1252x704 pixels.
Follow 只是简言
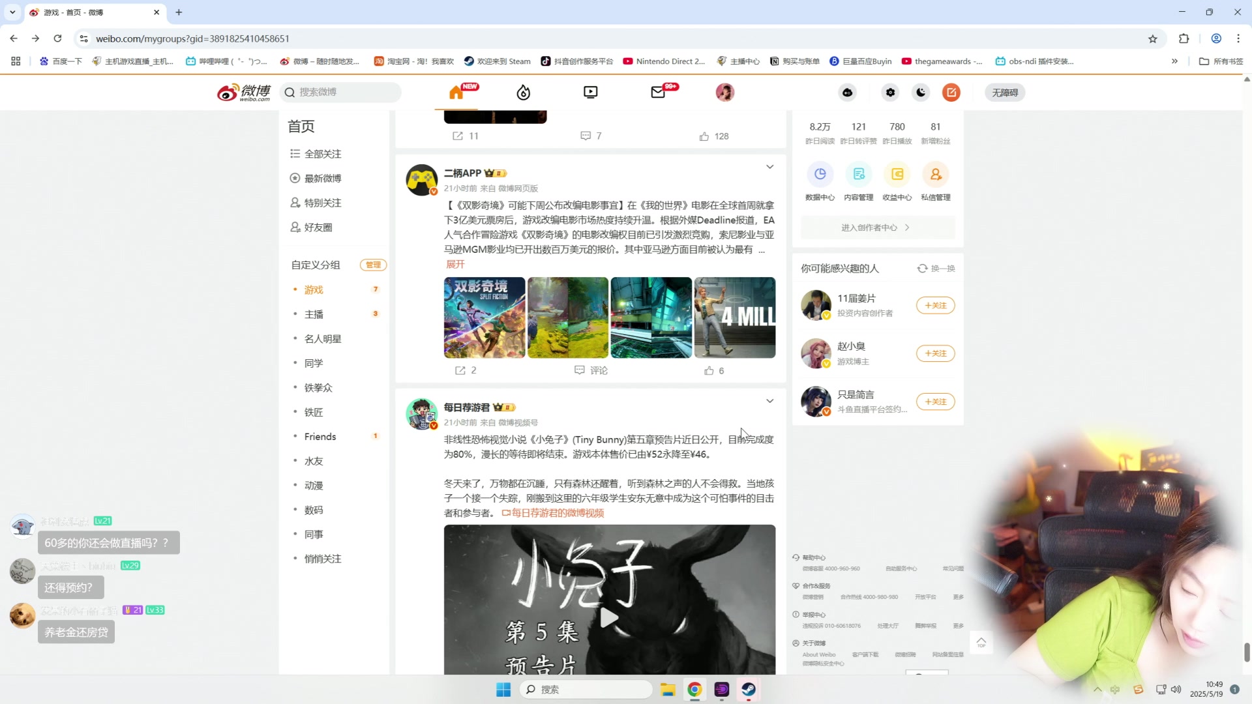[935, 402]
